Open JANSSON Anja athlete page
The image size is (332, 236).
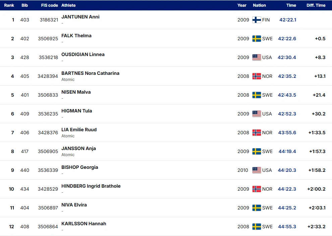point(78,148)
